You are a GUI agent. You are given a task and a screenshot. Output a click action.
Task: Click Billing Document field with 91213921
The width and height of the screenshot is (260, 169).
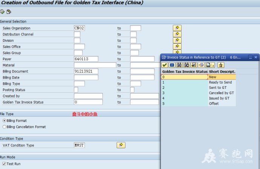tap(86, 71)
